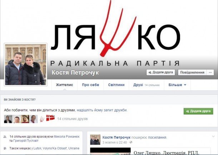Viewport: 218px width, 155px height.
Task: Follow the надішліть йому запит дружби link
Action: click(102, 110)
